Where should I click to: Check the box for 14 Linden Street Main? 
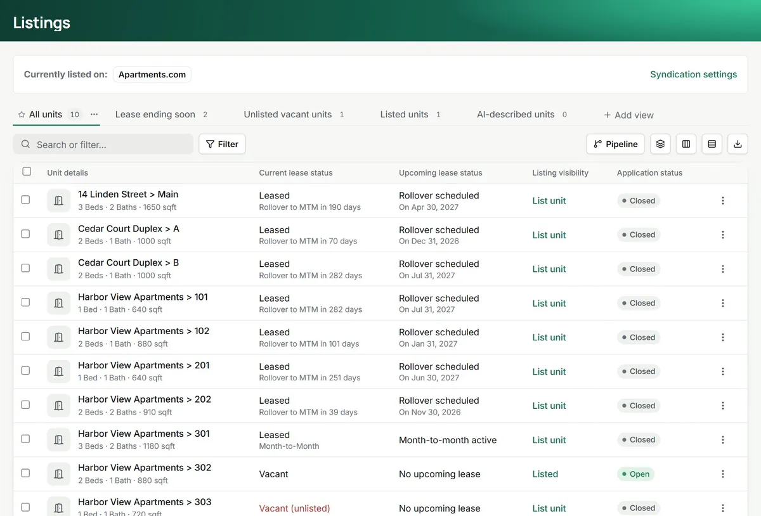25,200
